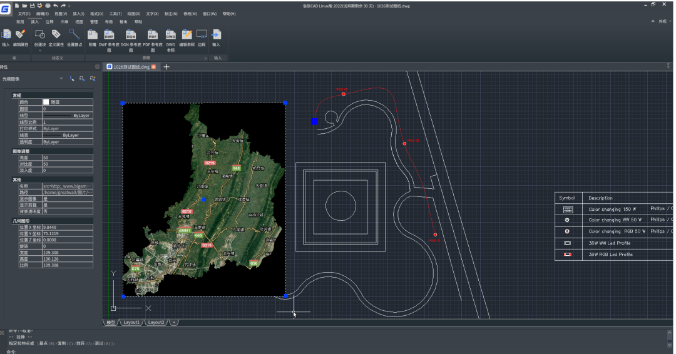Click the print icon in quick access toolbar
Image resolution: width=676 pixels, height=354 pixels.
(48, 6)
